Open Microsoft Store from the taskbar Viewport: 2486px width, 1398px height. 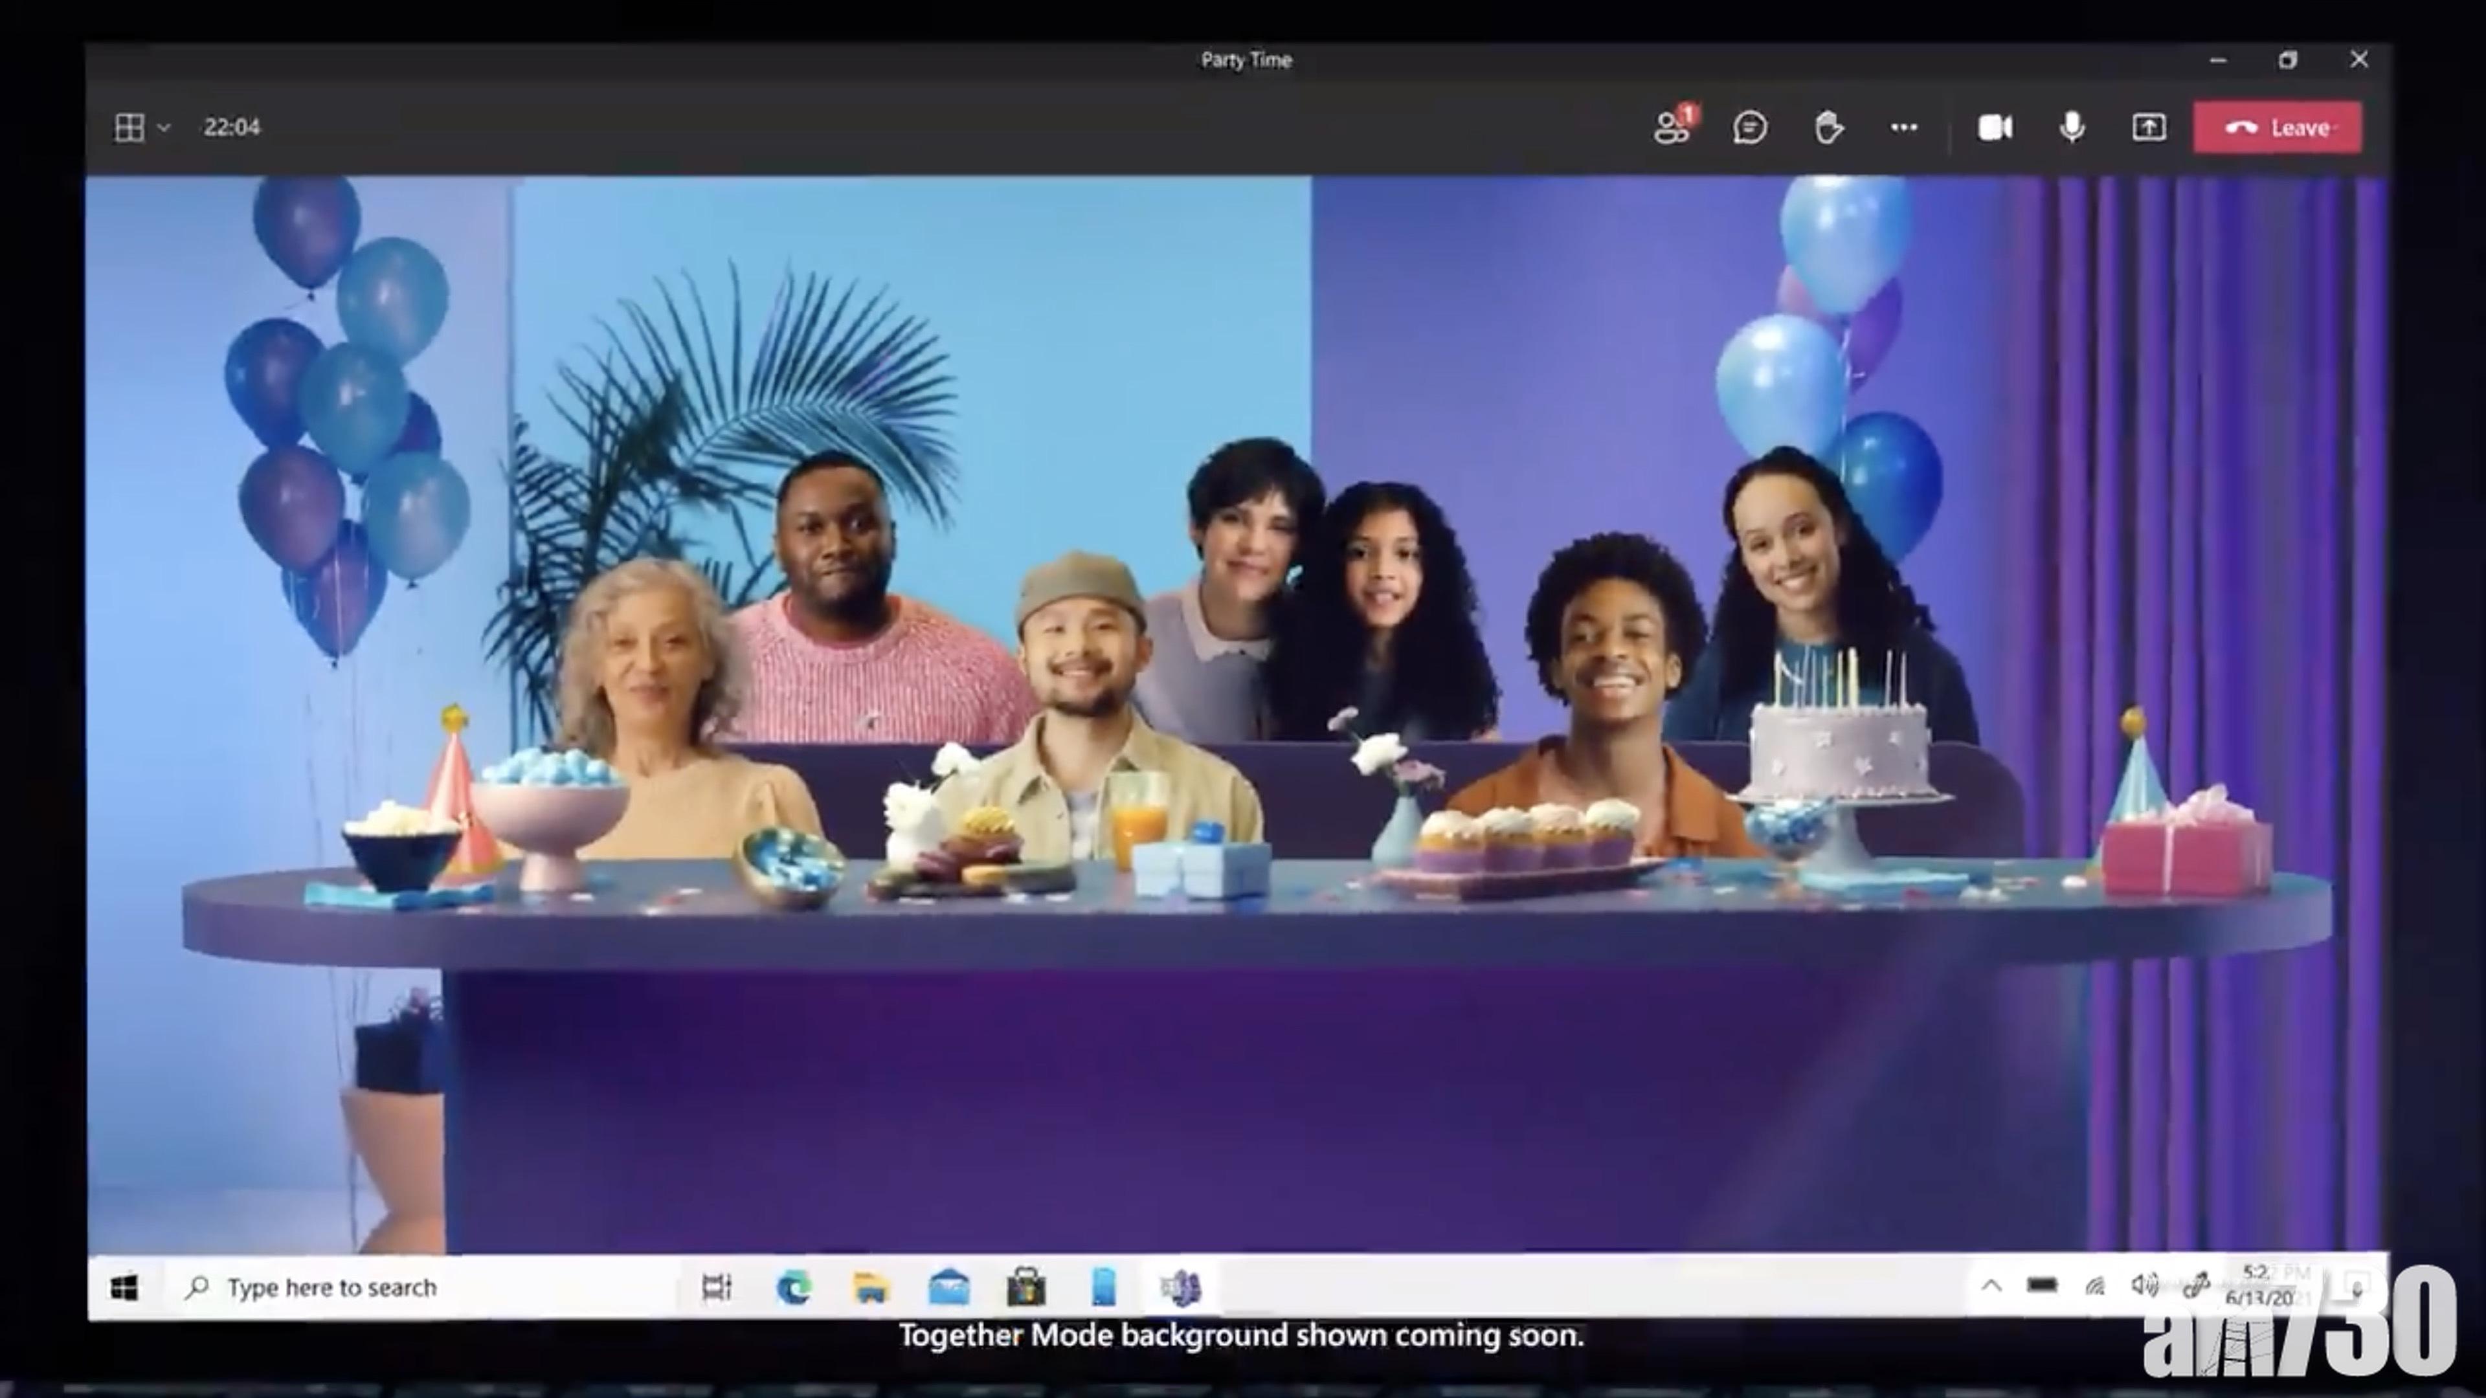1026,1287
